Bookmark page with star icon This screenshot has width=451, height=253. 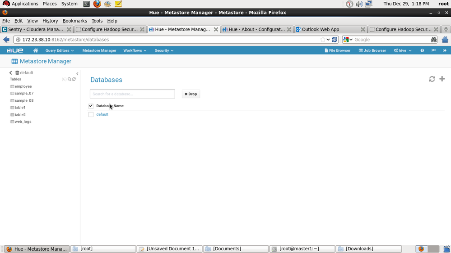point(323,40)
